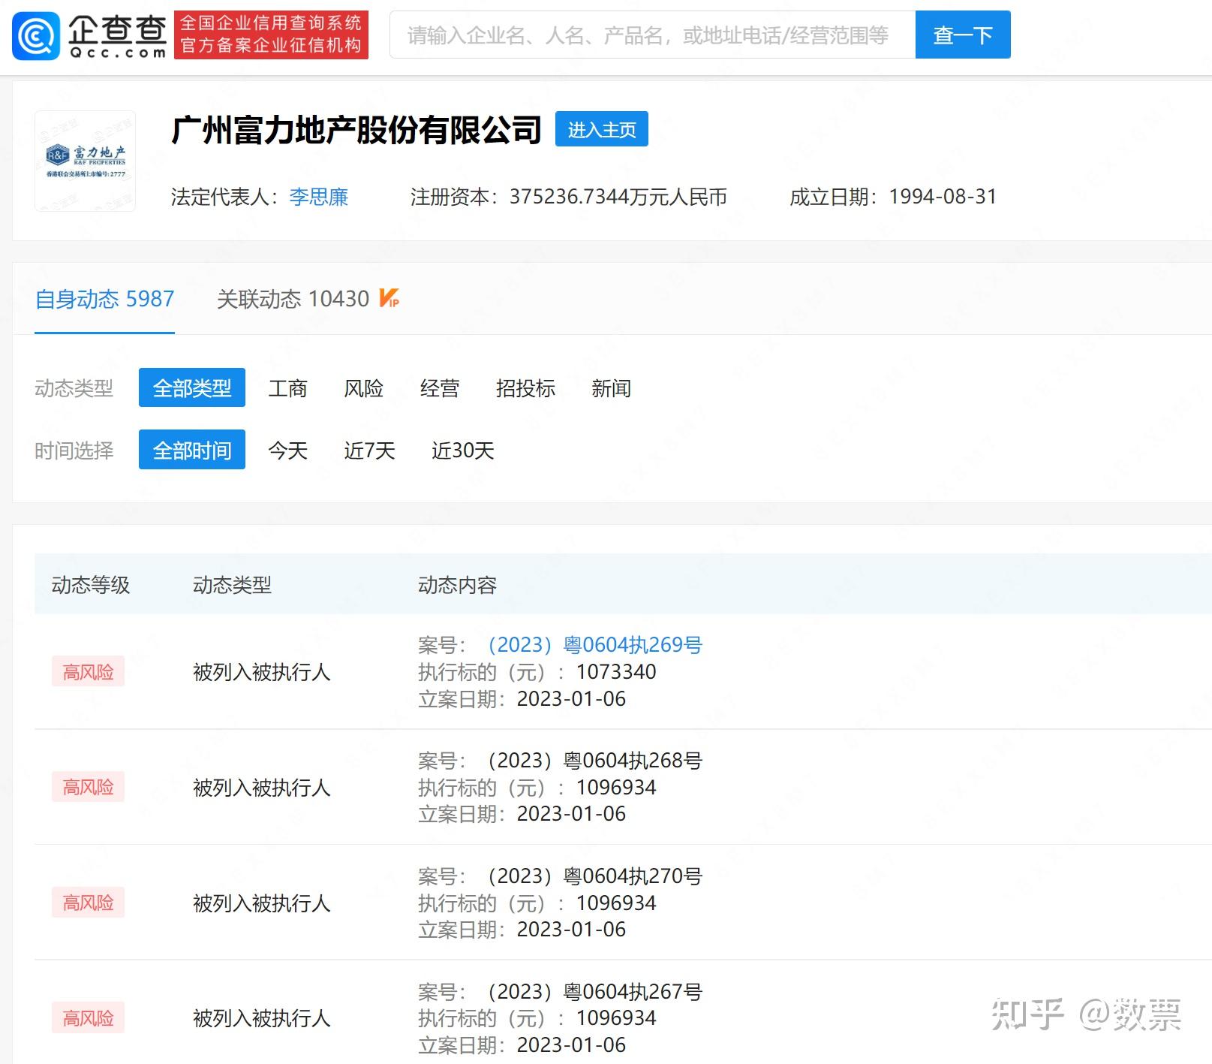The image size is (1212, 1064).
Task: Open the R&F Properties company logo thumbnail
Action: (x=86, y=161)
